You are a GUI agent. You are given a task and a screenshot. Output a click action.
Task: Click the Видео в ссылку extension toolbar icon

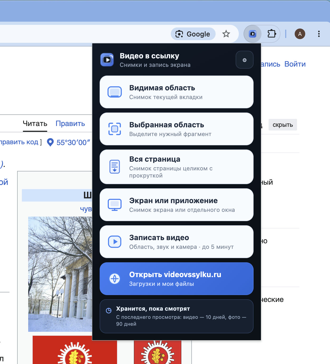(x=253, y=34)
